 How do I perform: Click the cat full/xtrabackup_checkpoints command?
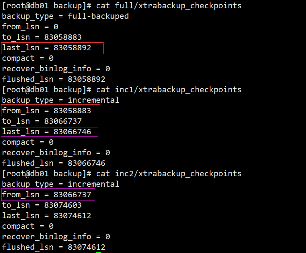pos(169,6)
